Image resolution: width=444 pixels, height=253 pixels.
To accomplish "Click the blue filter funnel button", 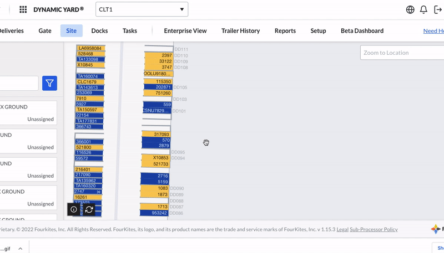I will click(50, 83).
